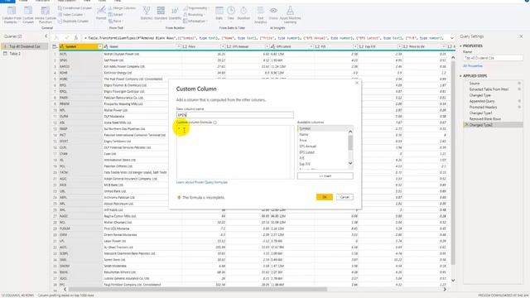Select Price in Available columns
The image size is (530, 298).
pos(303,140)
